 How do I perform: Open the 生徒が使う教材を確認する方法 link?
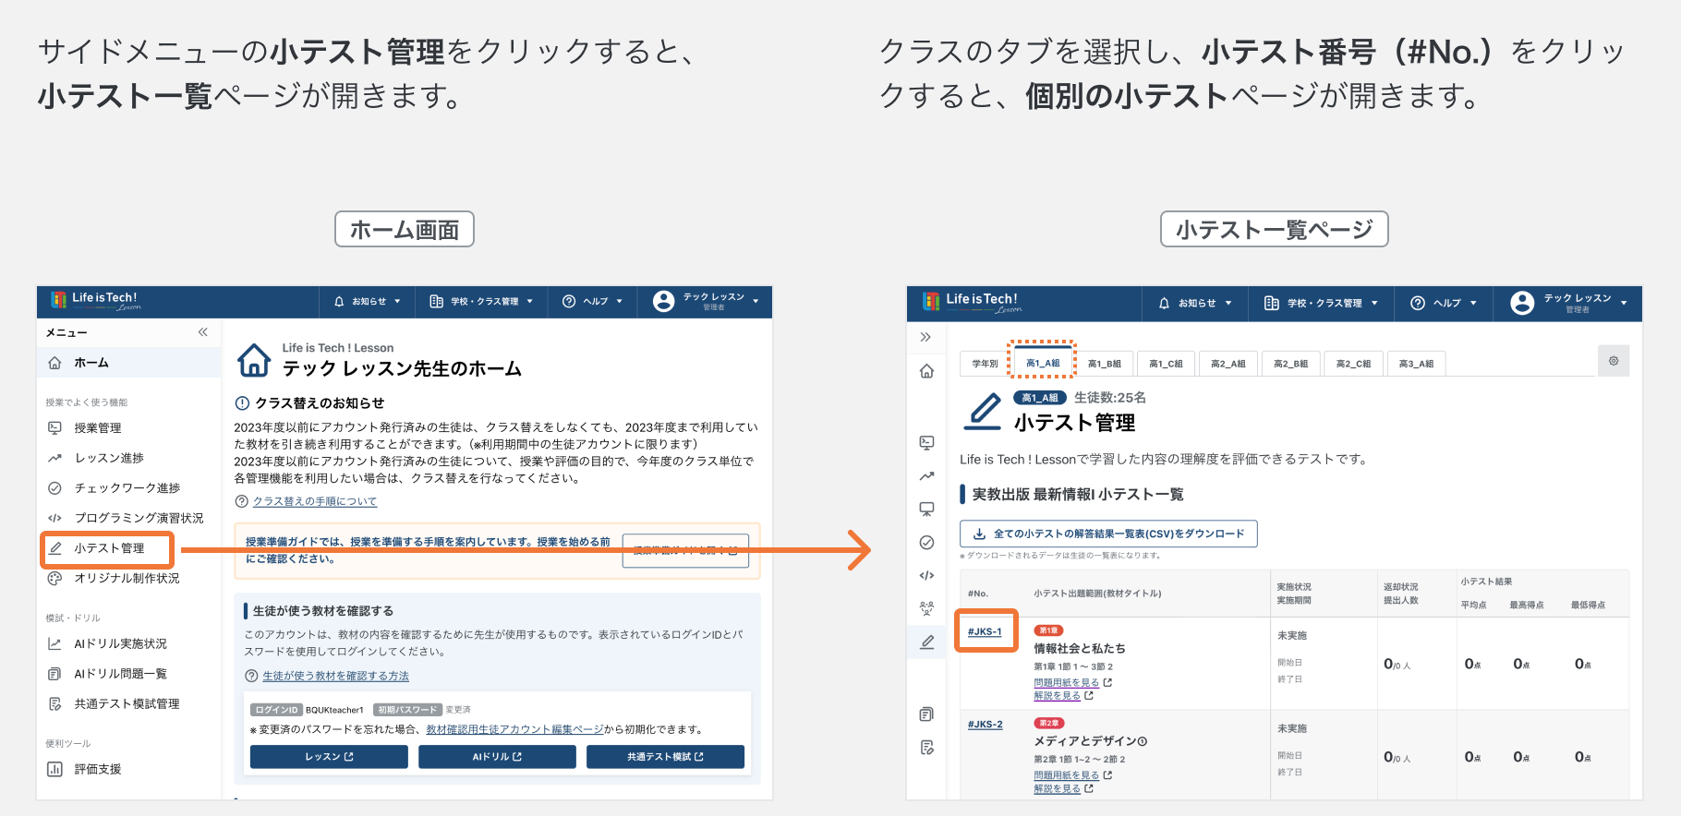(335, 676)
